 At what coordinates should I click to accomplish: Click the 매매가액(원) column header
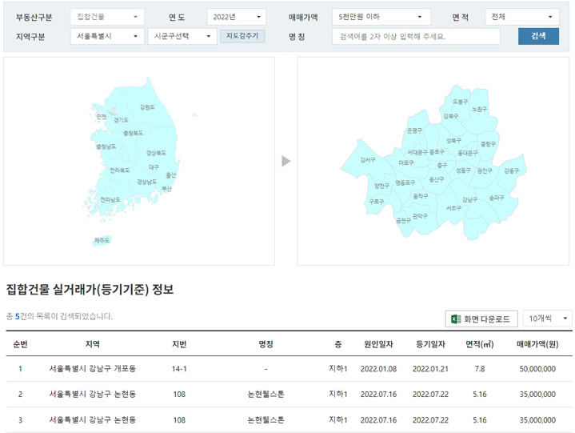pyautogui.click(x=537, y=344)
